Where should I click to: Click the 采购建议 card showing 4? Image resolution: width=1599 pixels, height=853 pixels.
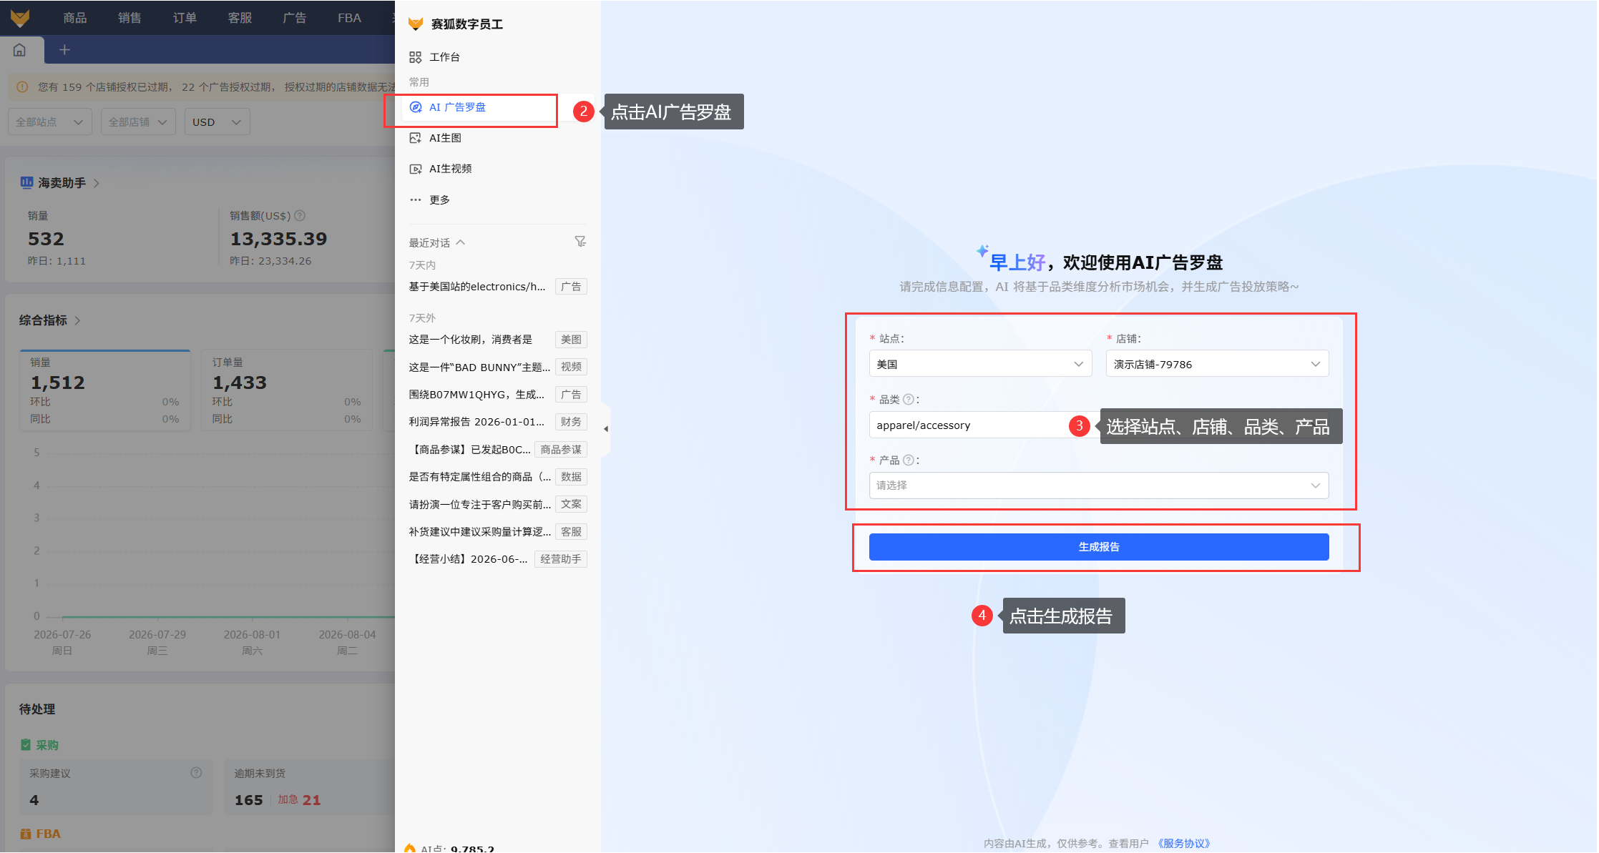[116, 787]
